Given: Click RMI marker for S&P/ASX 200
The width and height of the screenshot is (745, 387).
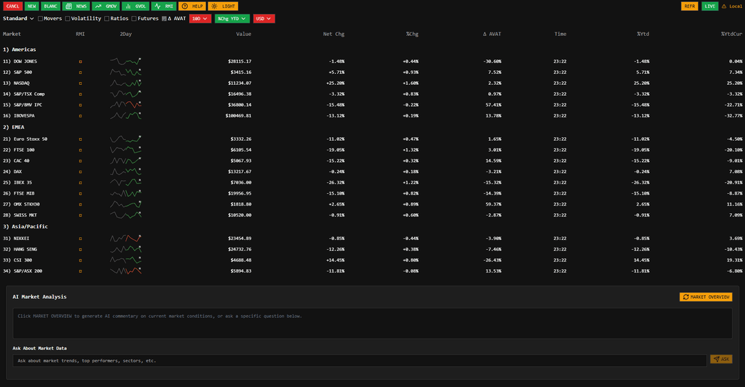Looking at the screenshot, I should 80,272.
